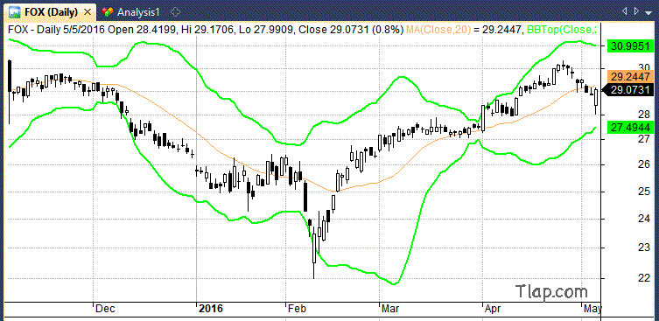
Task: Click the 29.2447 moving average value label
Action: (630, 76)
